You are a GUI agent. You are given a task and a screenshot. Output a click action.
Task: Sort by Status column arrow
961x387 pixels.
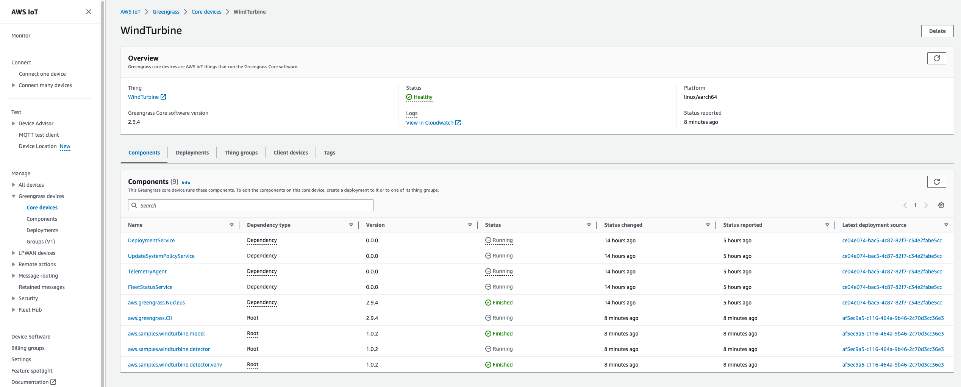[589, 225]
